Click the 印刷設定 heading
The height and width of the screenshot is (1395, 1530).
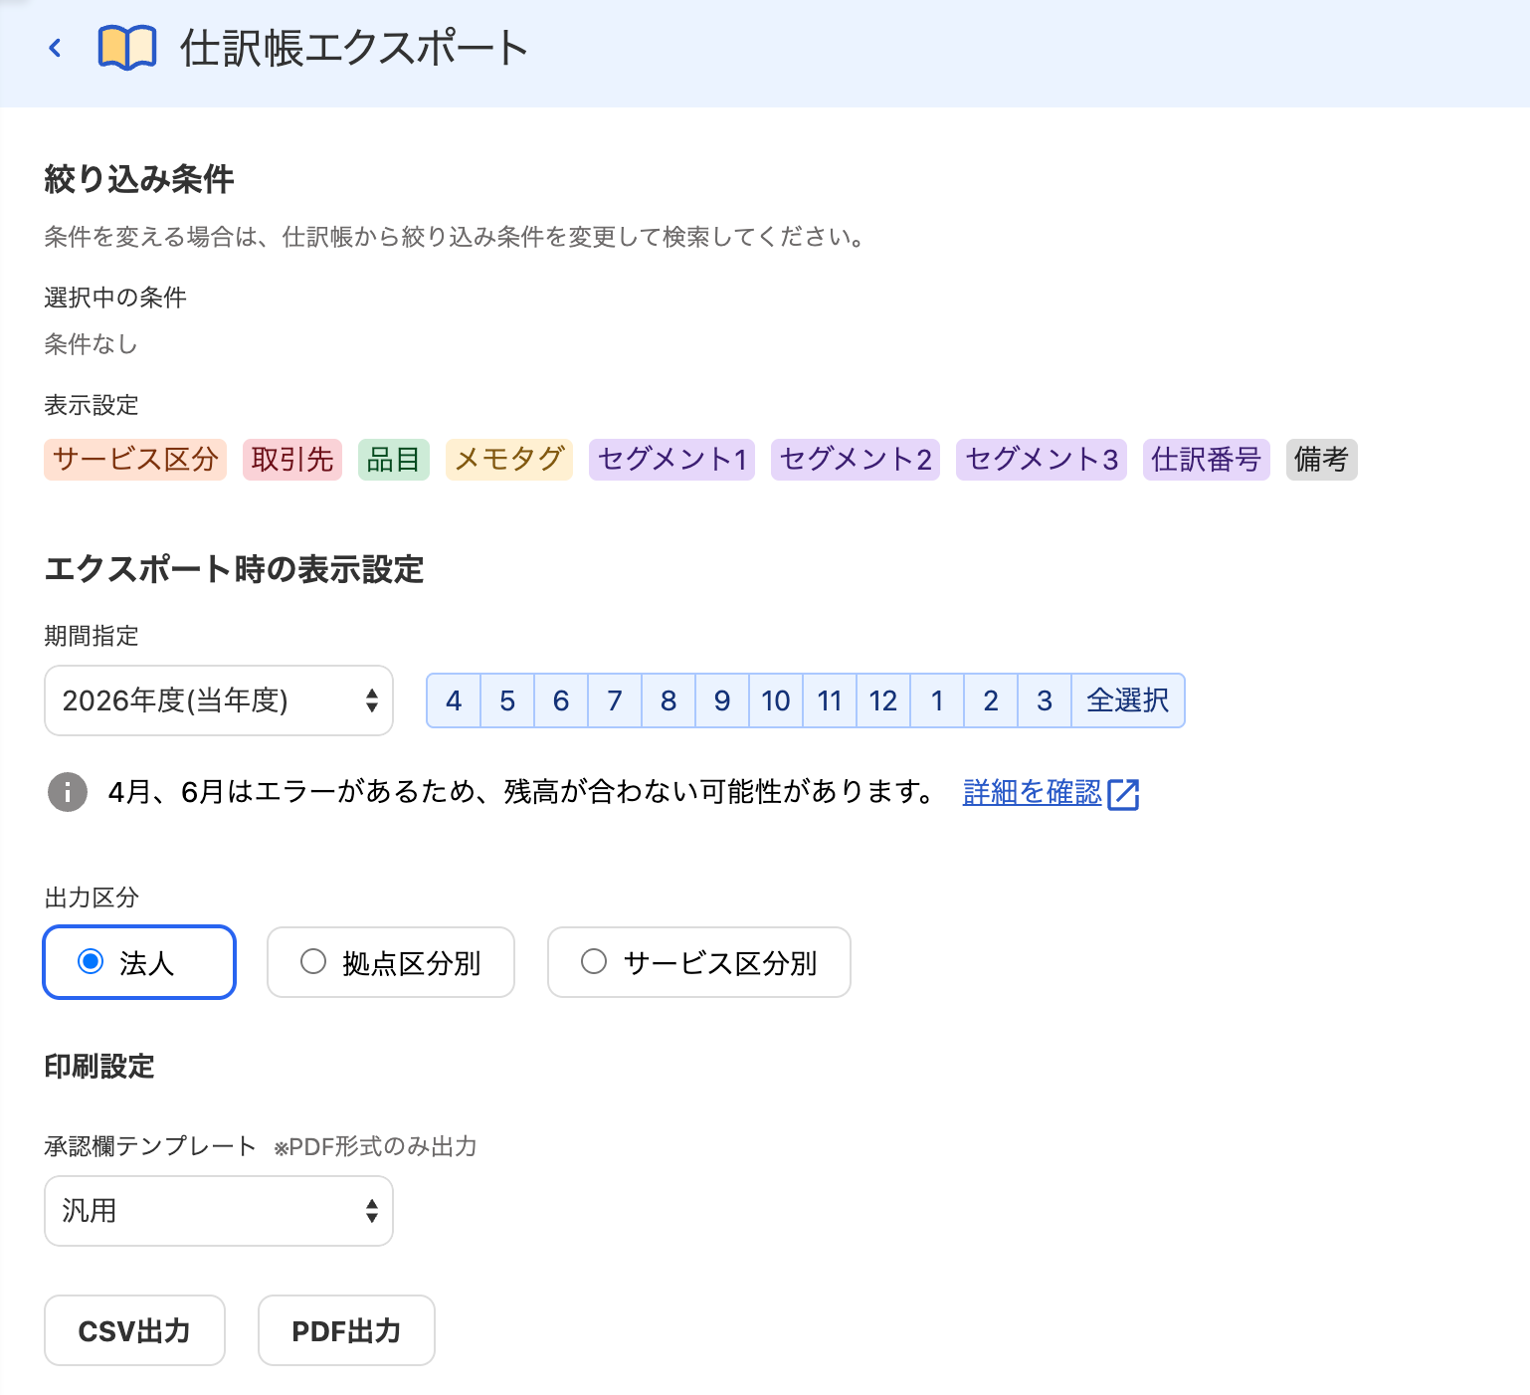point(99,1067)
